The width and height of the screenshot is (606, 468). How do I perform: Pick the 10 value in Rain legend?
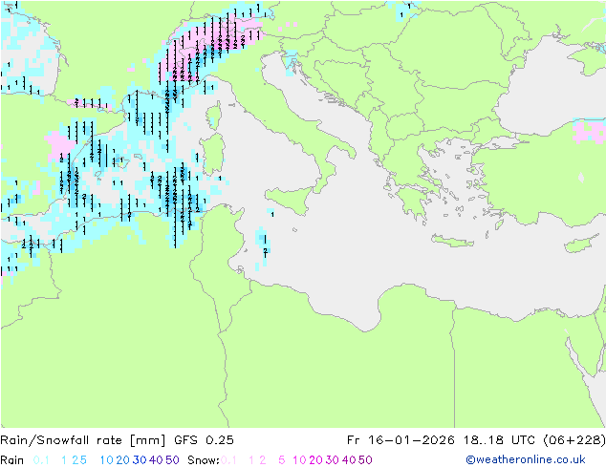coord(107,460)
